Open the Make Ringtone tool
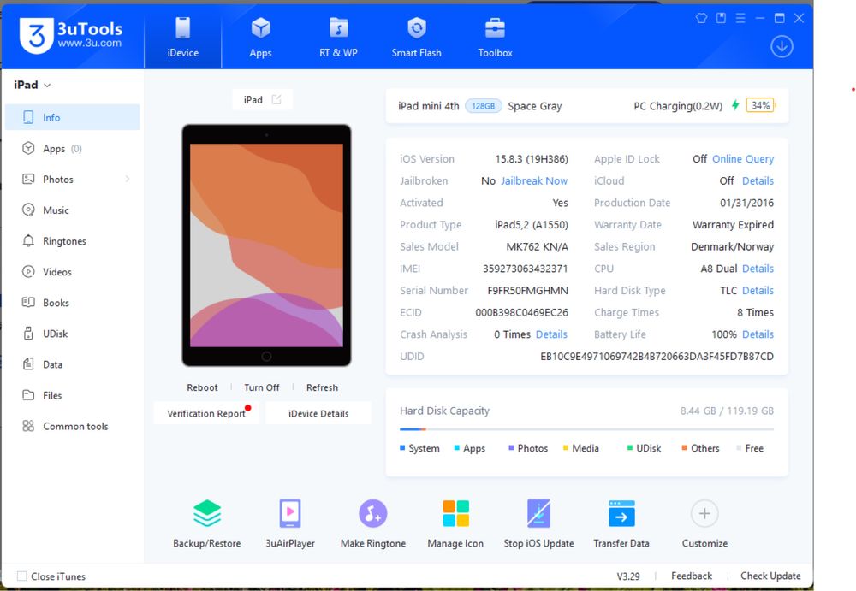 coord(373,524)
